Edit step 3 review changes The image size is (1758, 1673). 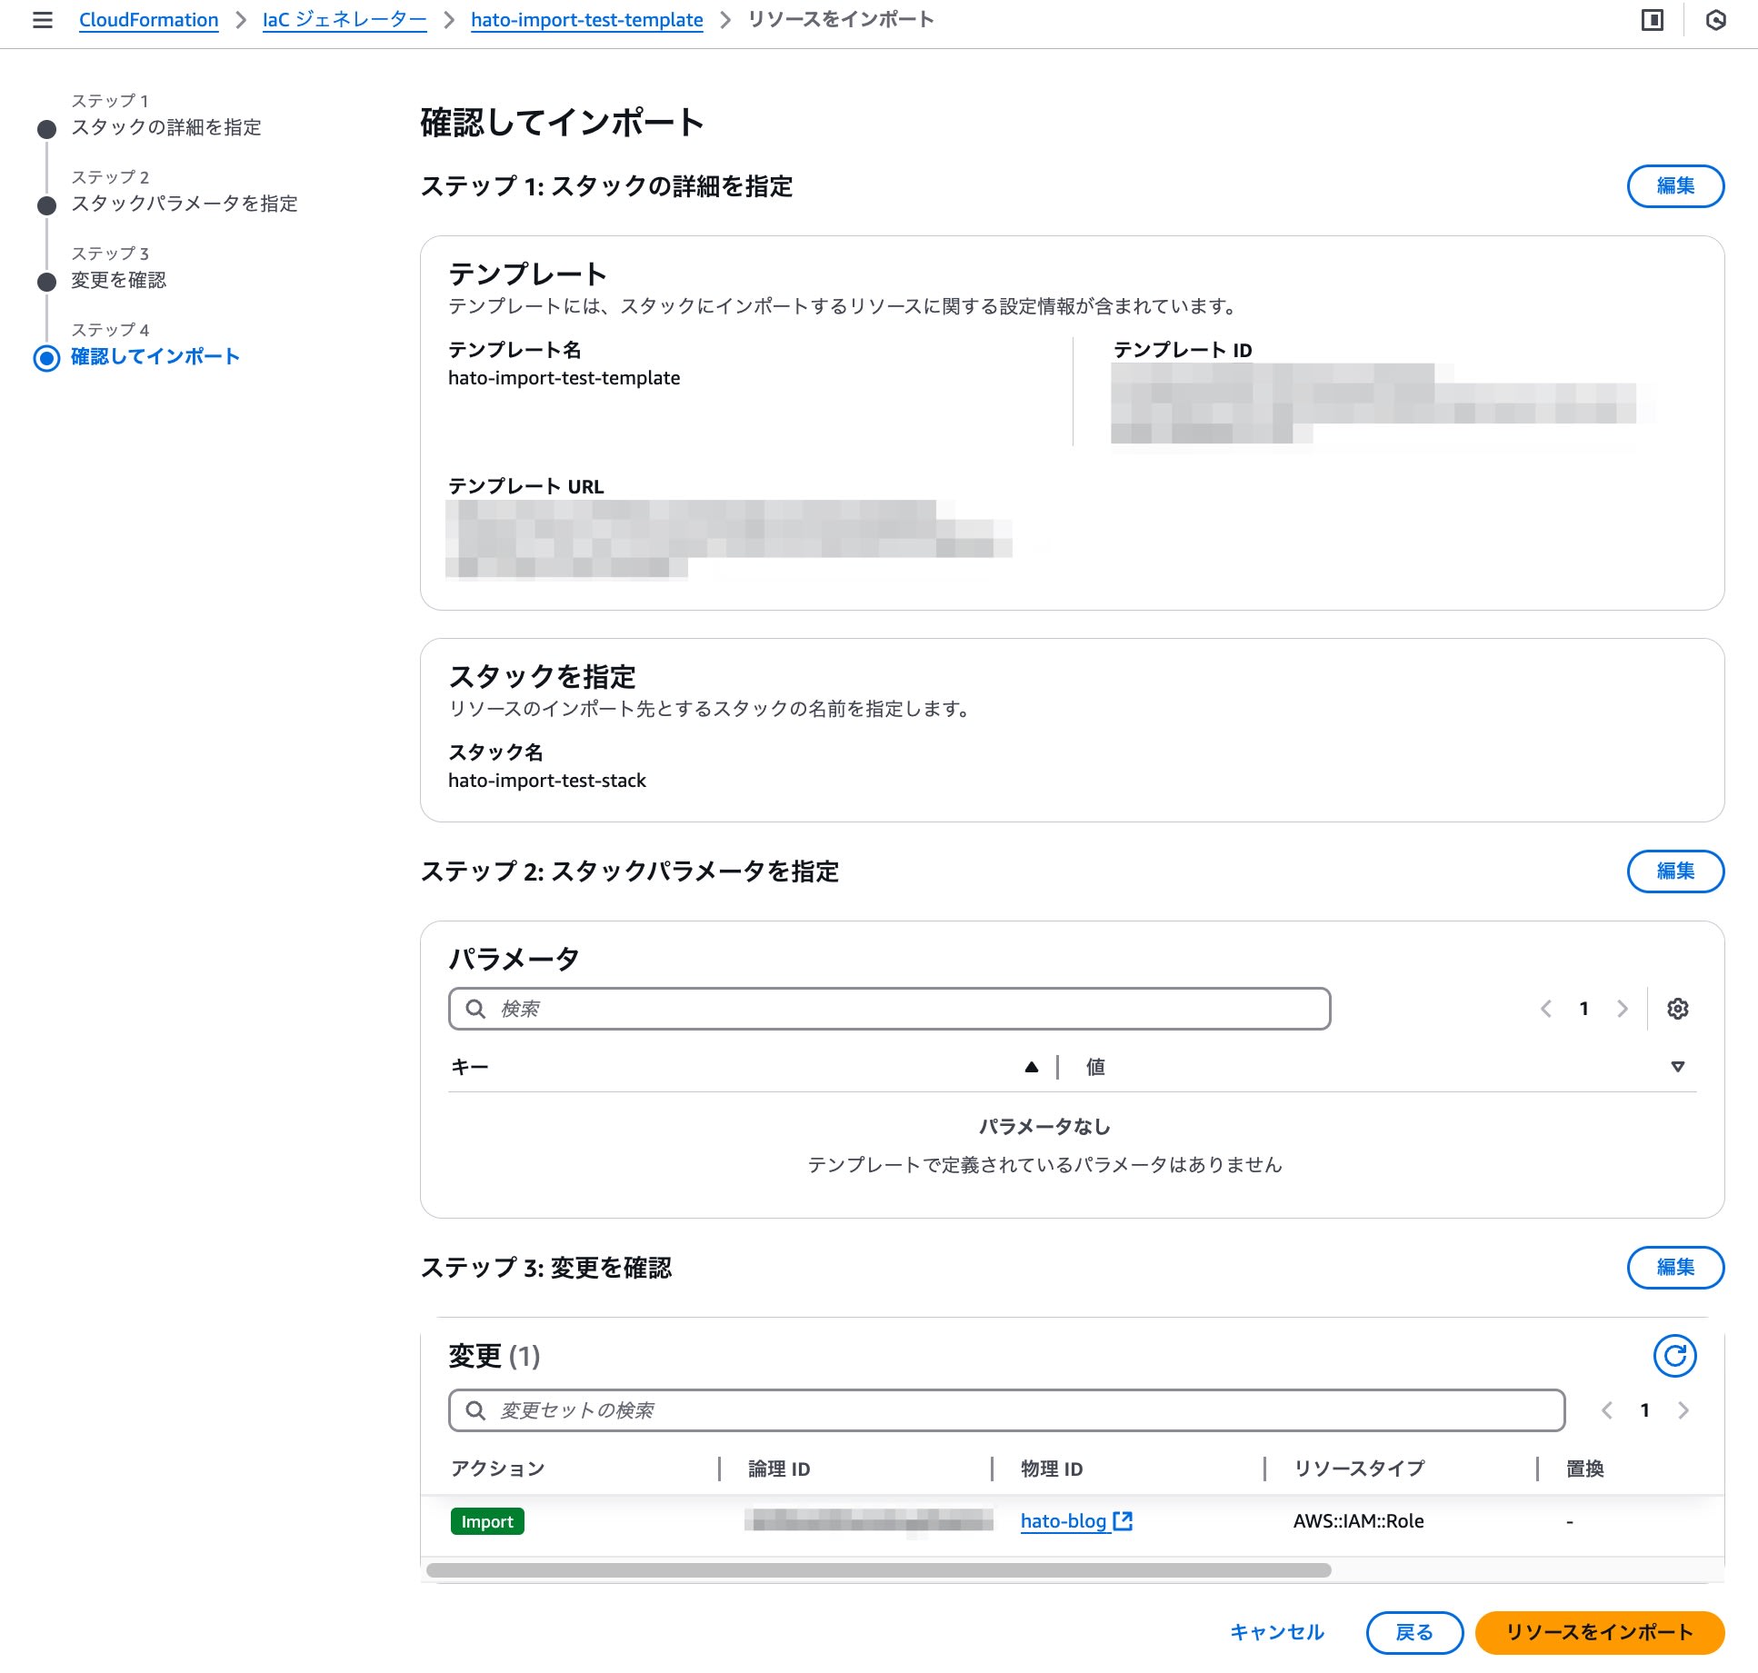1675,1268
